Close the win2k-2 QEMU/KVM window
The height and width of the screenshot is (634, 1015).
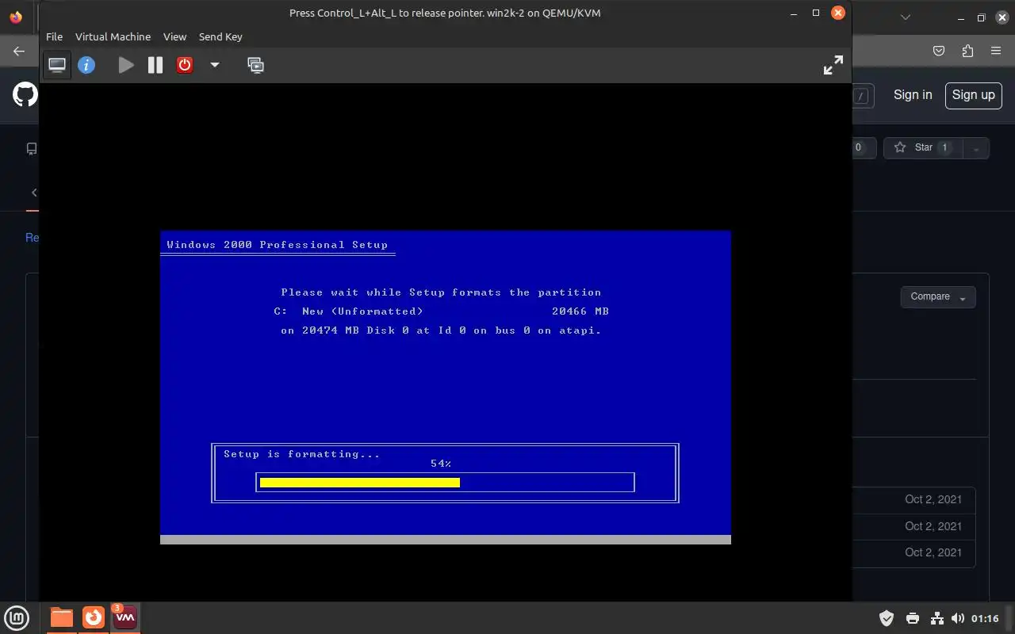[x=837, y=13]
